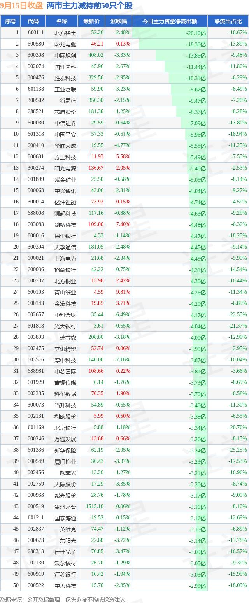Click the price 208.80 for 瑞芯微
The height and width of the screenshot is (603, 249).
96,337
